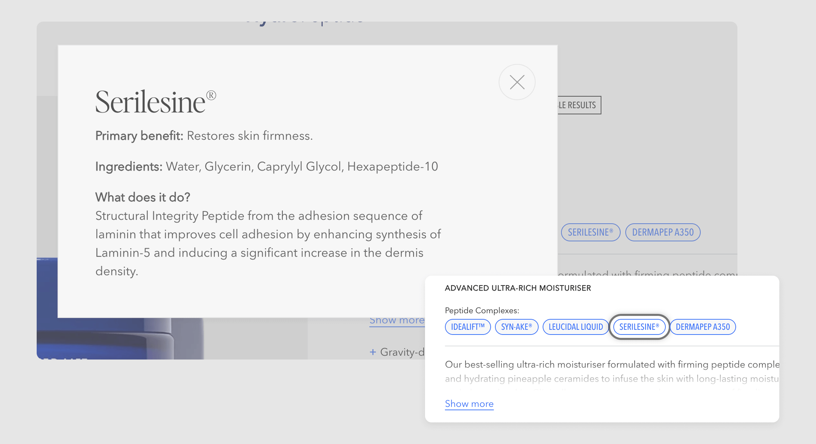Choose DERMAPEP A350 pill in white card

tap(702, 327)
